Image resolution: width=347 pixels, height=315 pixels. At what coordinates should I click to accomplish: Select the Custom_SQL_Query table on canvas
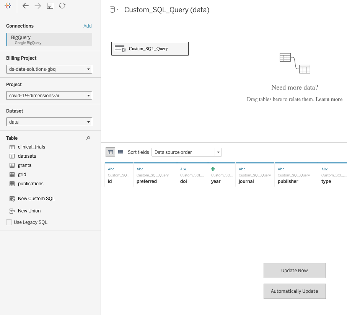(150, 49)
